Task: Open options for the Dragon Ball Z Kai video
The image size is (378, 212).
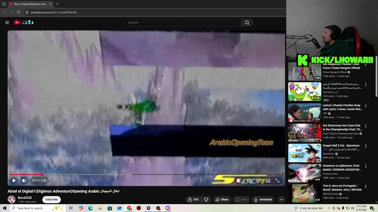Action: (366, 146)
